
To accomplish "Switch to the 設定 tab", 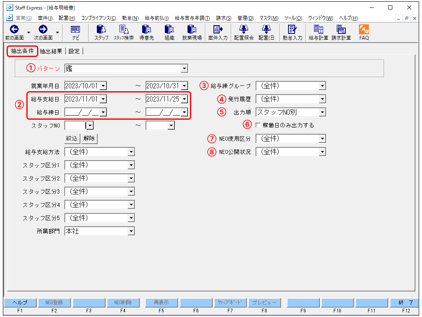I will (x=74, y=51).
